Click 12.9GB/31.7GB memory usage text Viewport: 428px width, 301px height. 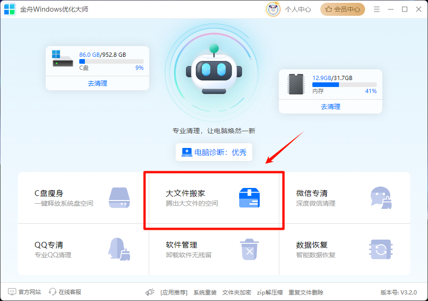[332, 78]
